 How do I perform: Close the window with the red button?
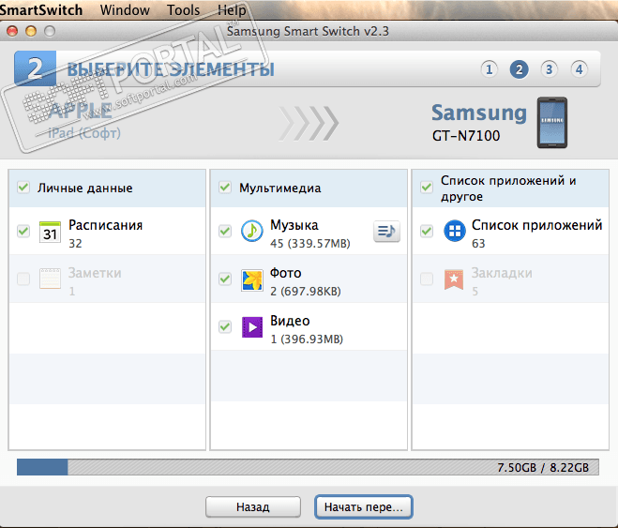point(12,31)
